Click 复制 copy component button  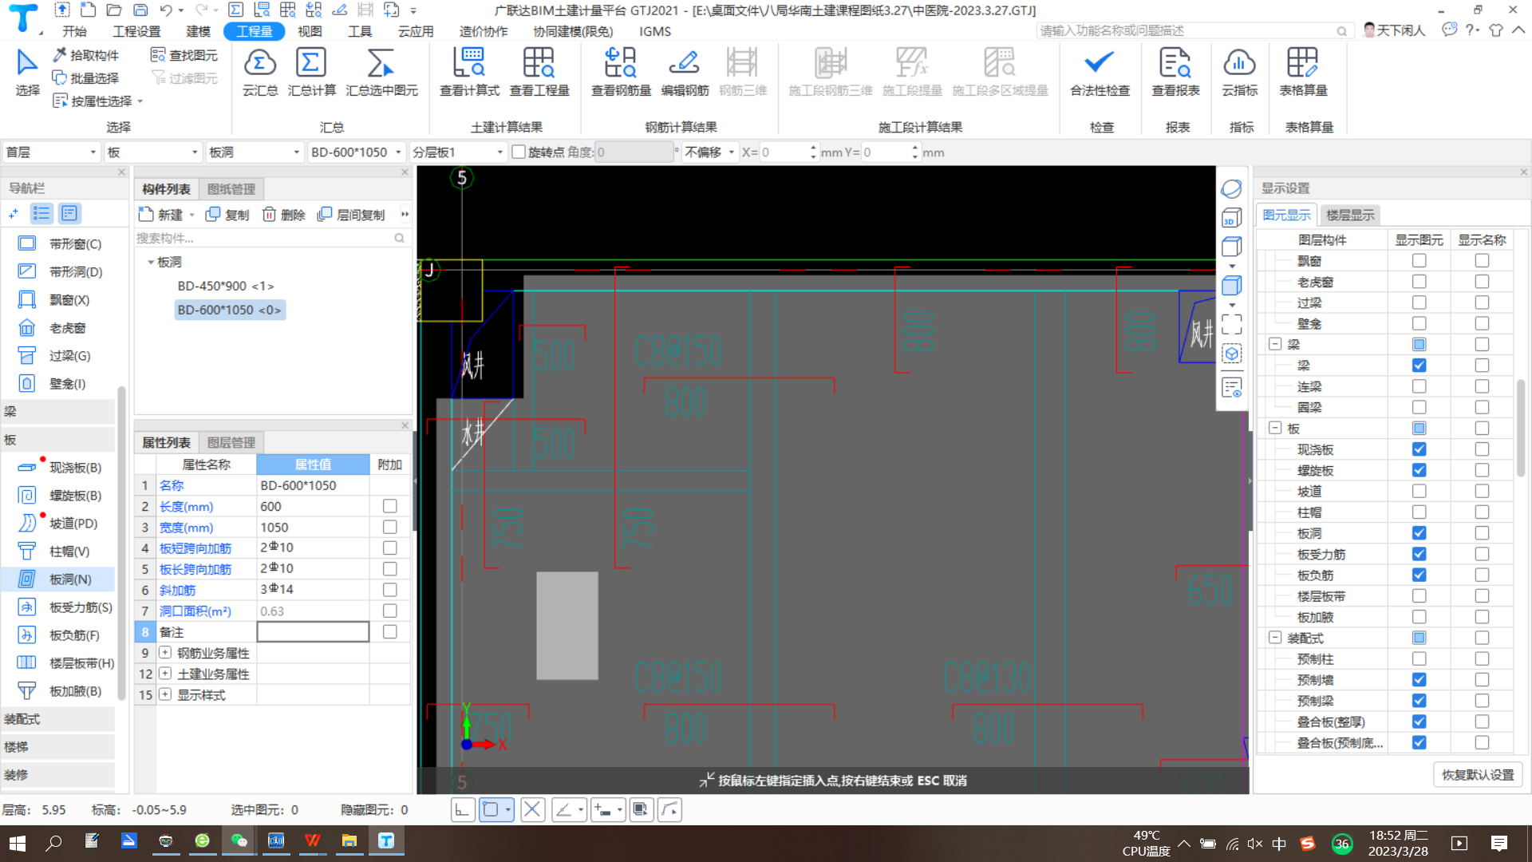227,215
